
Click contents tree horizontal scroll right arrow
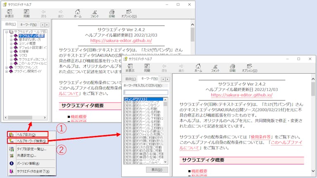tap(45, 117)
